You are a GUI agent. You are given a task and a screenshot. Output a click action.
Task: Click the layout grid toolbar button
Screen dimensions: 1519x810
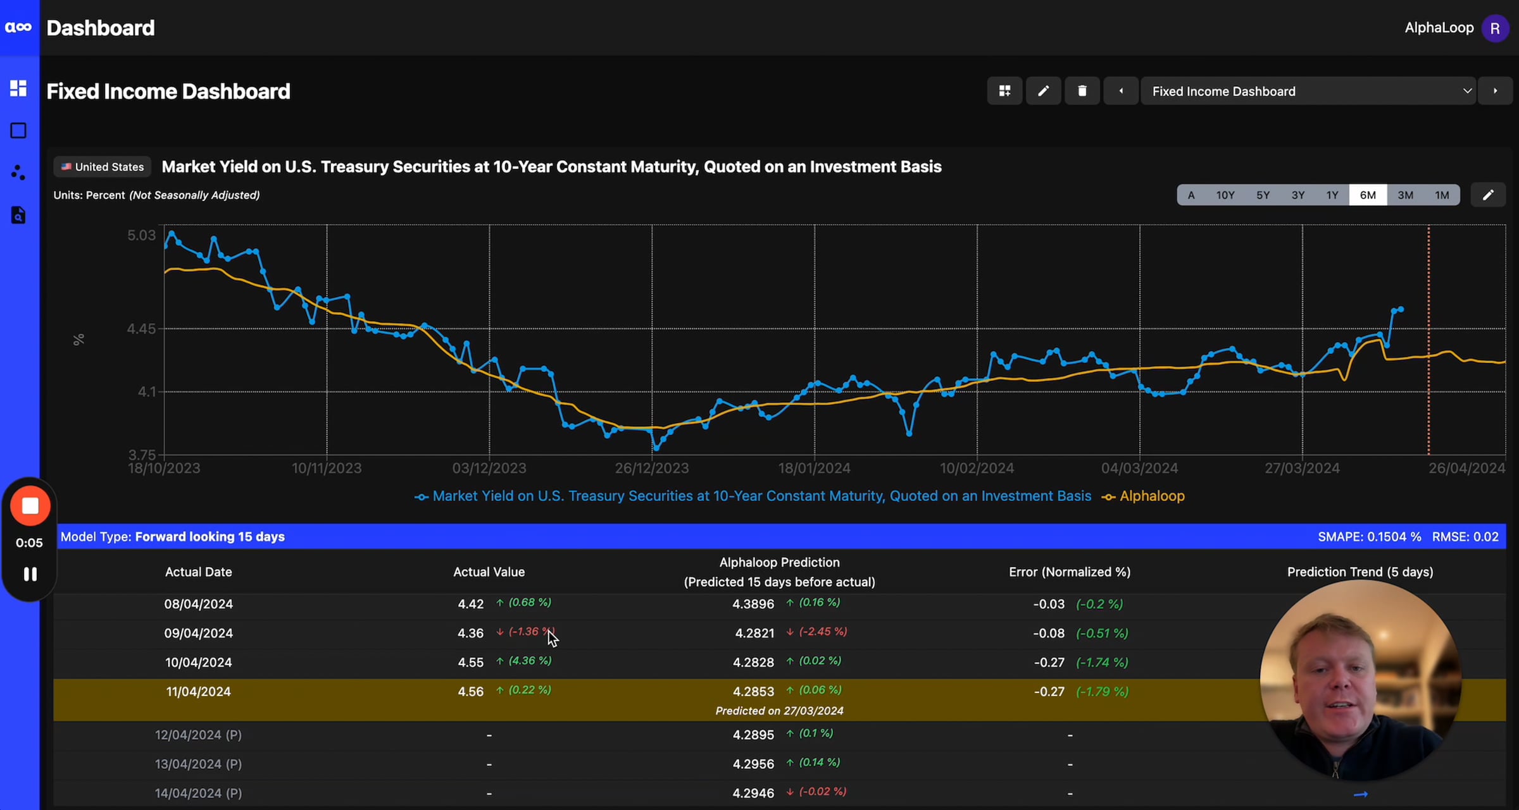pyautogui.click(x=1004, y=91)
